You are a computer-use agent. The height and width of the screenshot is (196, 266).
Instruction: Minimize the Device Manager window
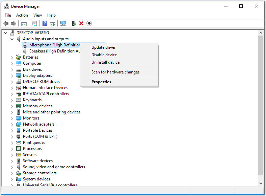click(225, 6)
